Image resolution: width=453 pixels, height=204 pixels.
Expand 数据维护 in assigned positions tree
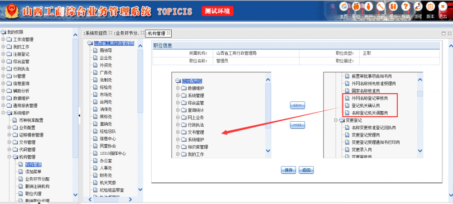178,88
